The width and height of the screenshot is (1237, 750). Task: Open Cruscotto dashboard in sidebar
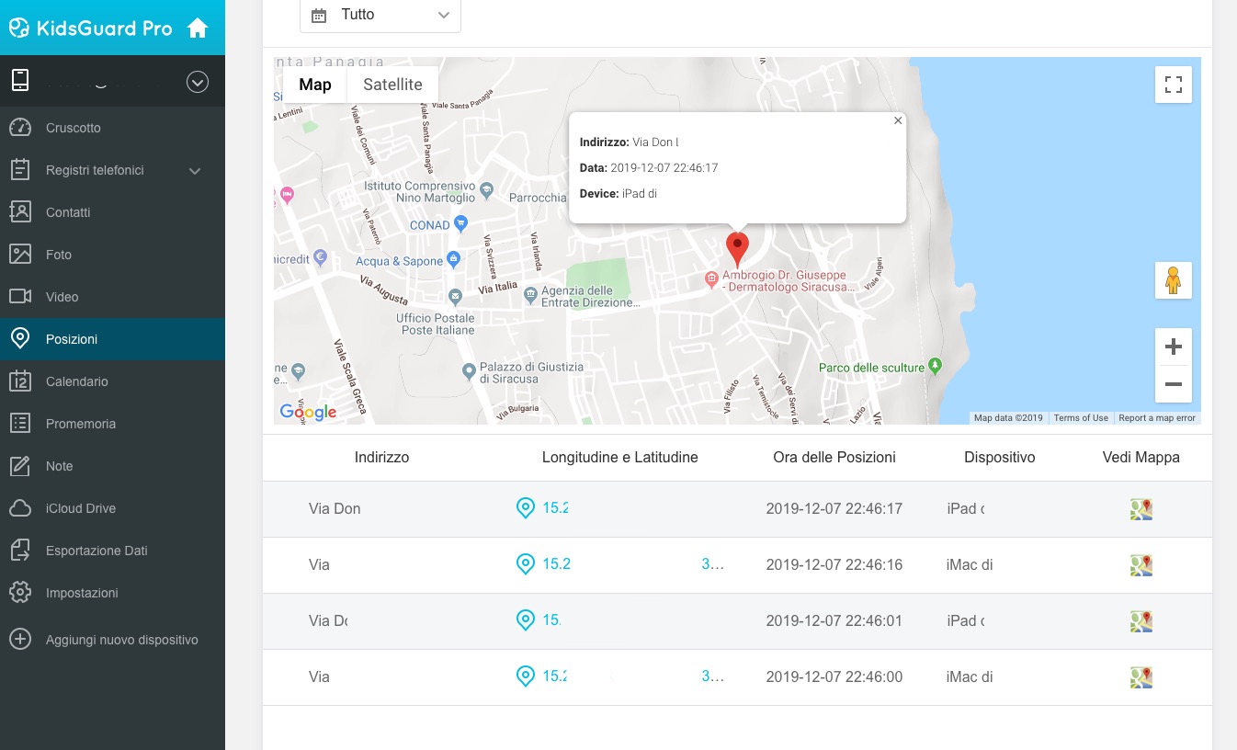pyautogui.click(x=74, y=128)
